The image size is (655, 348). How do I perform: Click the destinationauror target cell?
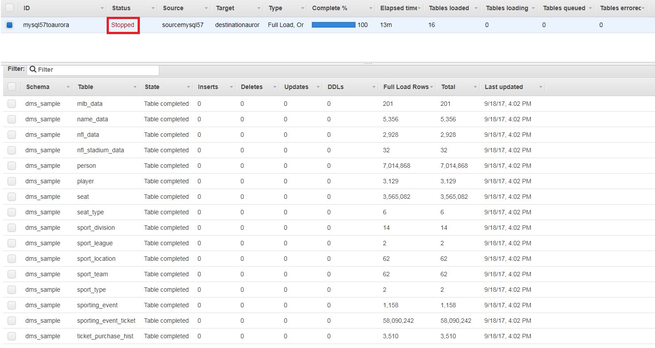237,25
